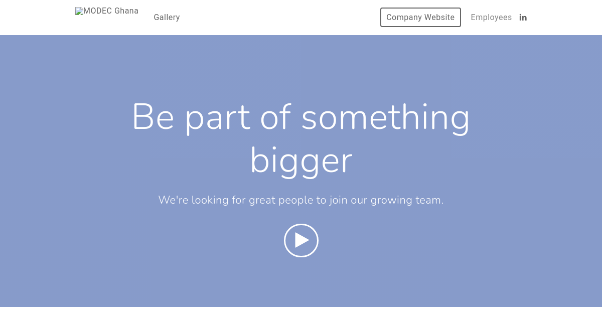The width and height of the screenshot is (602, 316).
Task: Play the hero video with circular play button
Action: [301, 240]
